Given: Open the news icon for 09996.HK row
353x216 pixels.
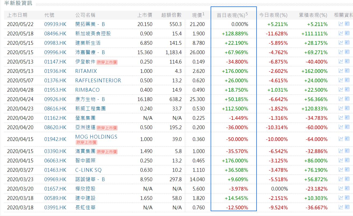Looking at the screenshot, I should [347, 52].
